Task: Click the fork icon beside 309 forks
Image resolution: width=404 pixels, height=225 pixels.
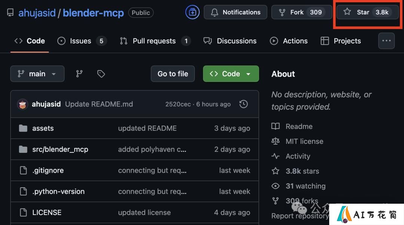Action: click(275, 201)
